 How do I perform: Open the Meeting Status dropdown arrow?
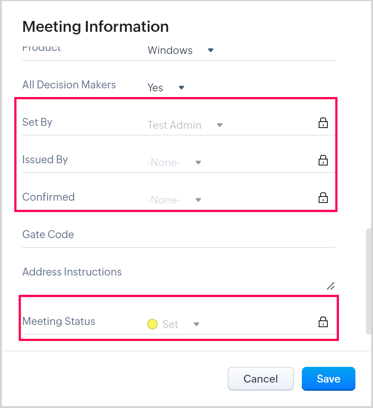(196, 324)
